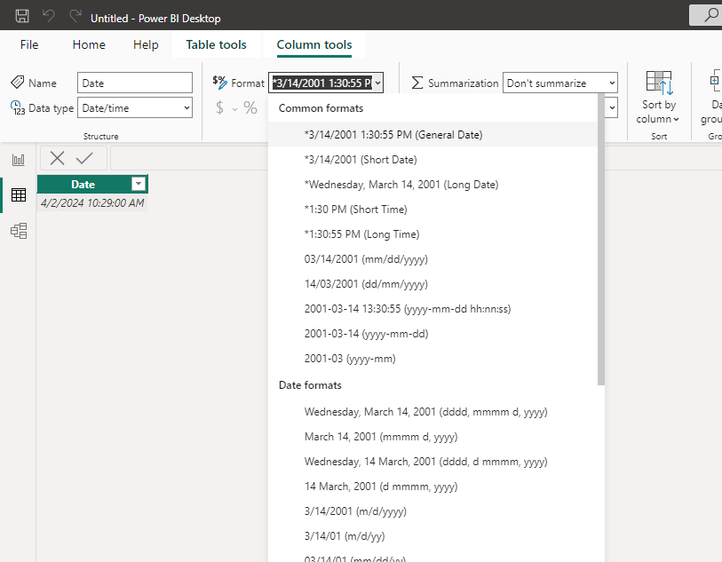
Task: Click the Sort by column icon
Action: pyautogui.click(x=659, y=83)
